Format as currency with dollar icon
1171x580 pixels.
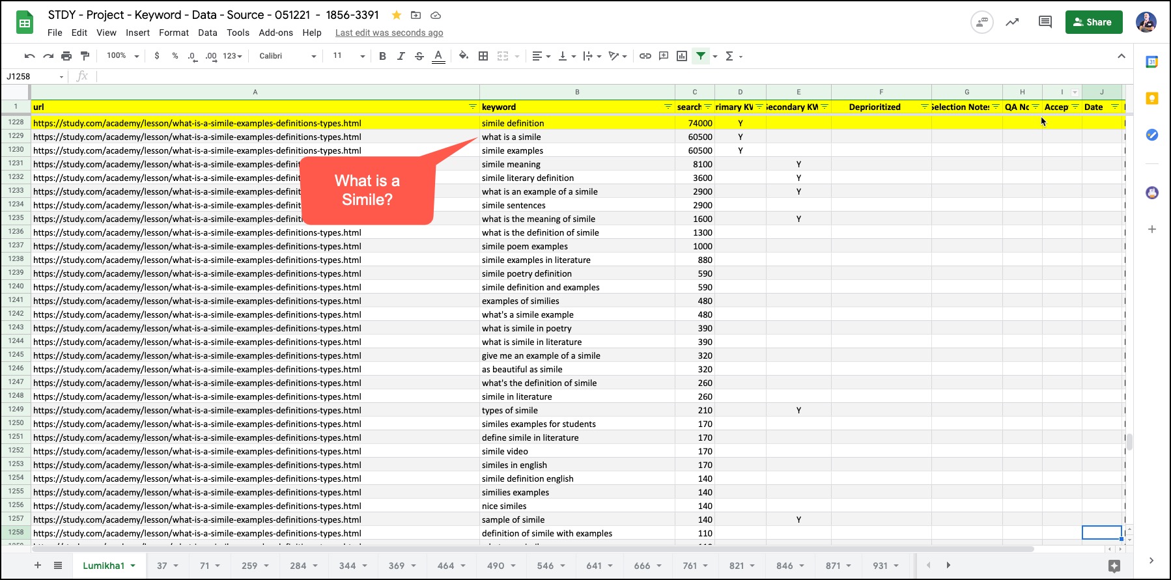(157, 56)
